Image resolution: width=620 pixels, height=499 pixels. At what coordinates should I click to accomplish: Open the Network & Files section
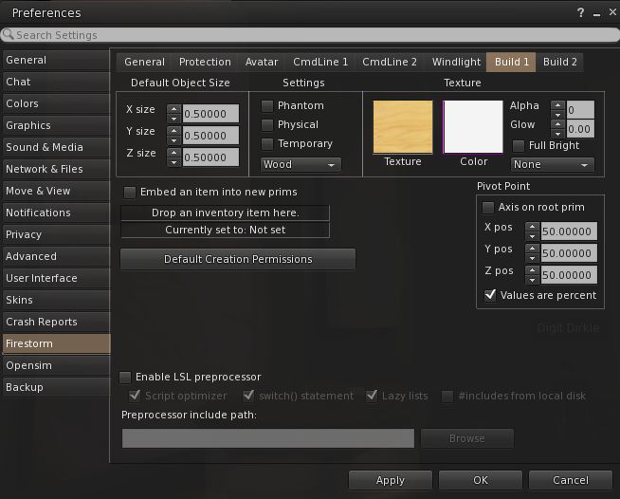(x=56, y=169)
